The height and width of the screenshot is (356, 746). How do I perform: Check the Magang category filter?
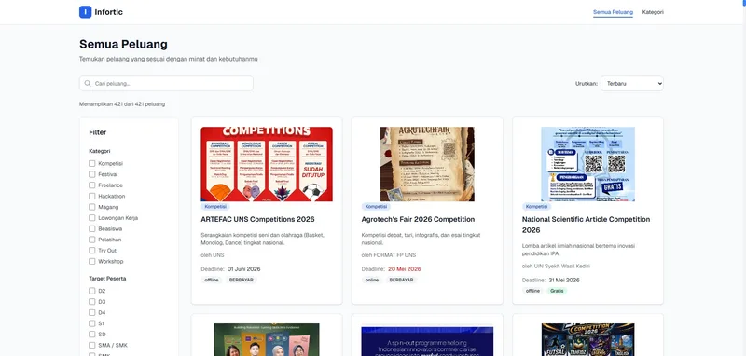[x=91, y=207]
